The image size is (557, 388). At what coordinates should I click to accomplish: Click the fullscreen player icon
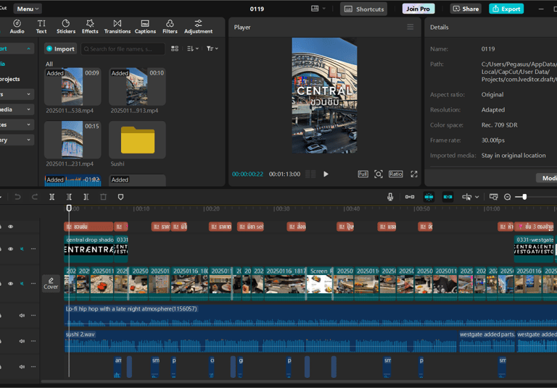click(x=414, y=174)
